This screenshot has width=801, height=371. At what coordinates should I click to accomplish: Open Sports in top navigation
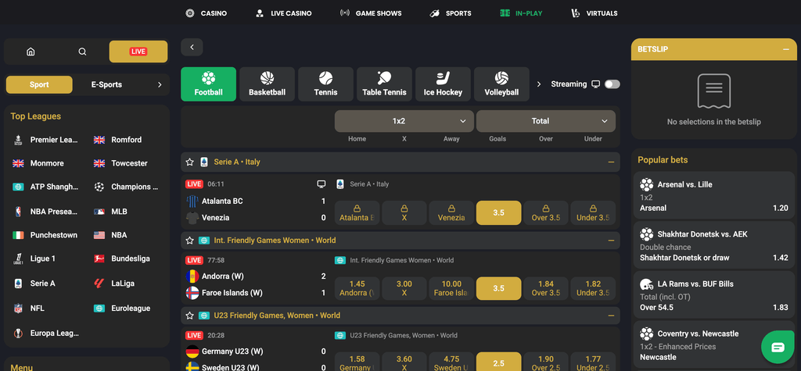pos(451,13)
